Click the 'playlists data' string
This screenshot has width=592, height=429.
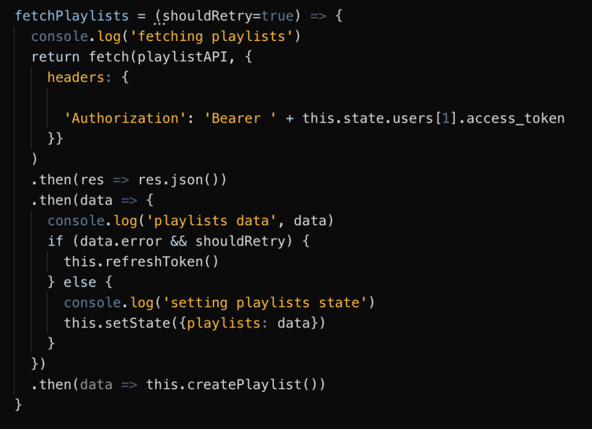coord(211,221)
